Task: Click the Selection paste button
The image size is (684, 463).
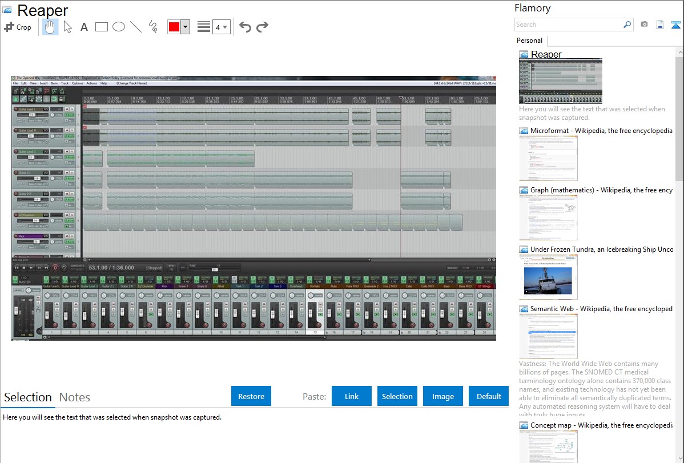Action: 397,396
